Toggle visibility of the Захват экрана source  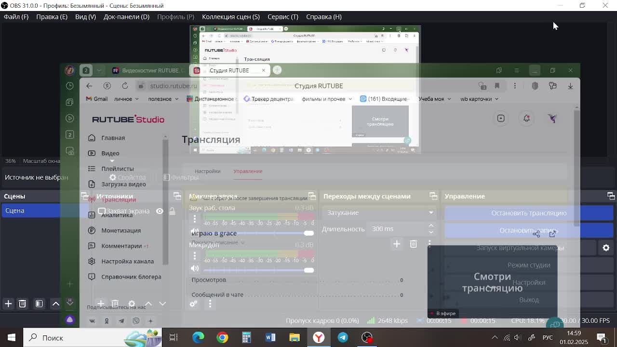(x=160, y=211)
